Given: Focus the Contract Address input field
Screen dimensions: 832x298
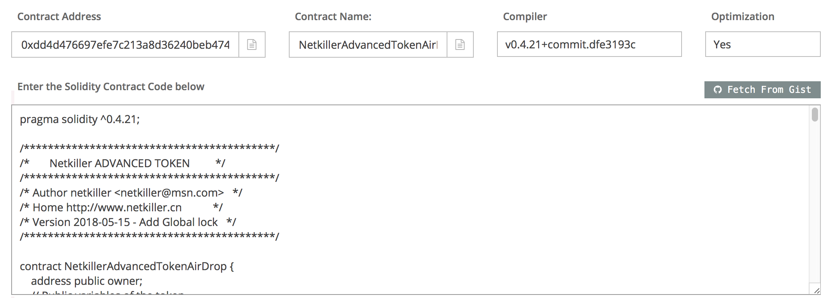Looking at the screenshot, I should click(x=125, y=45).
